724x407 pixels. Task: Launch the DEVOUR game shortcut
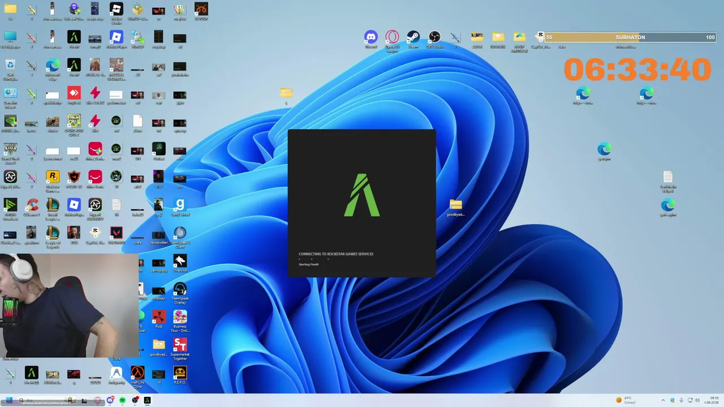(201, 12)
